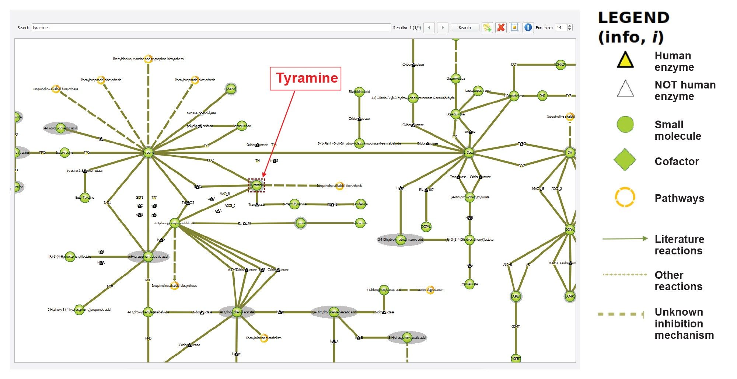Image resolution: width=737 pixels, height=379 pixels.
Task: Select the Beta-Tyrosine node
Action: 85,198
